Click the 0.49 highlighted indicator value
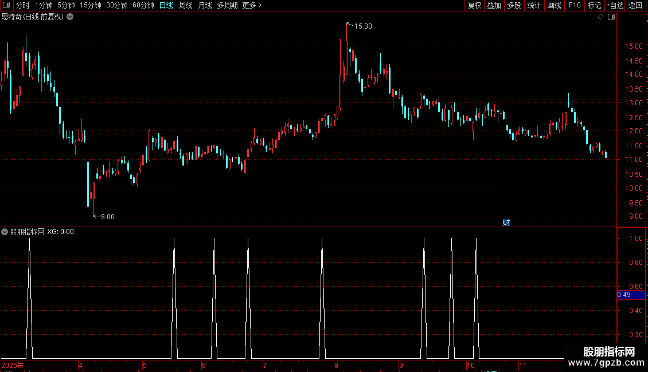Screen dimensions: 648x372 point(631,295)
